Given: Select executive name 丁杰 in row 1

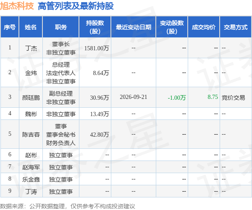Looking at the screenshot, I should pyautogui.click(x=31, y=48).
